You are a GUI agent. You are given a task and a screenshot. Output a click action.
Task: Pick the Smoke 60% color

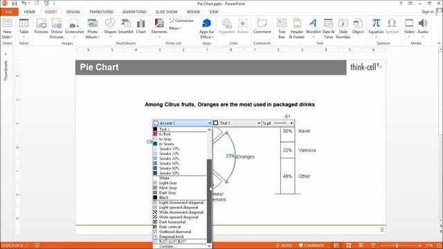coord(180,163)
